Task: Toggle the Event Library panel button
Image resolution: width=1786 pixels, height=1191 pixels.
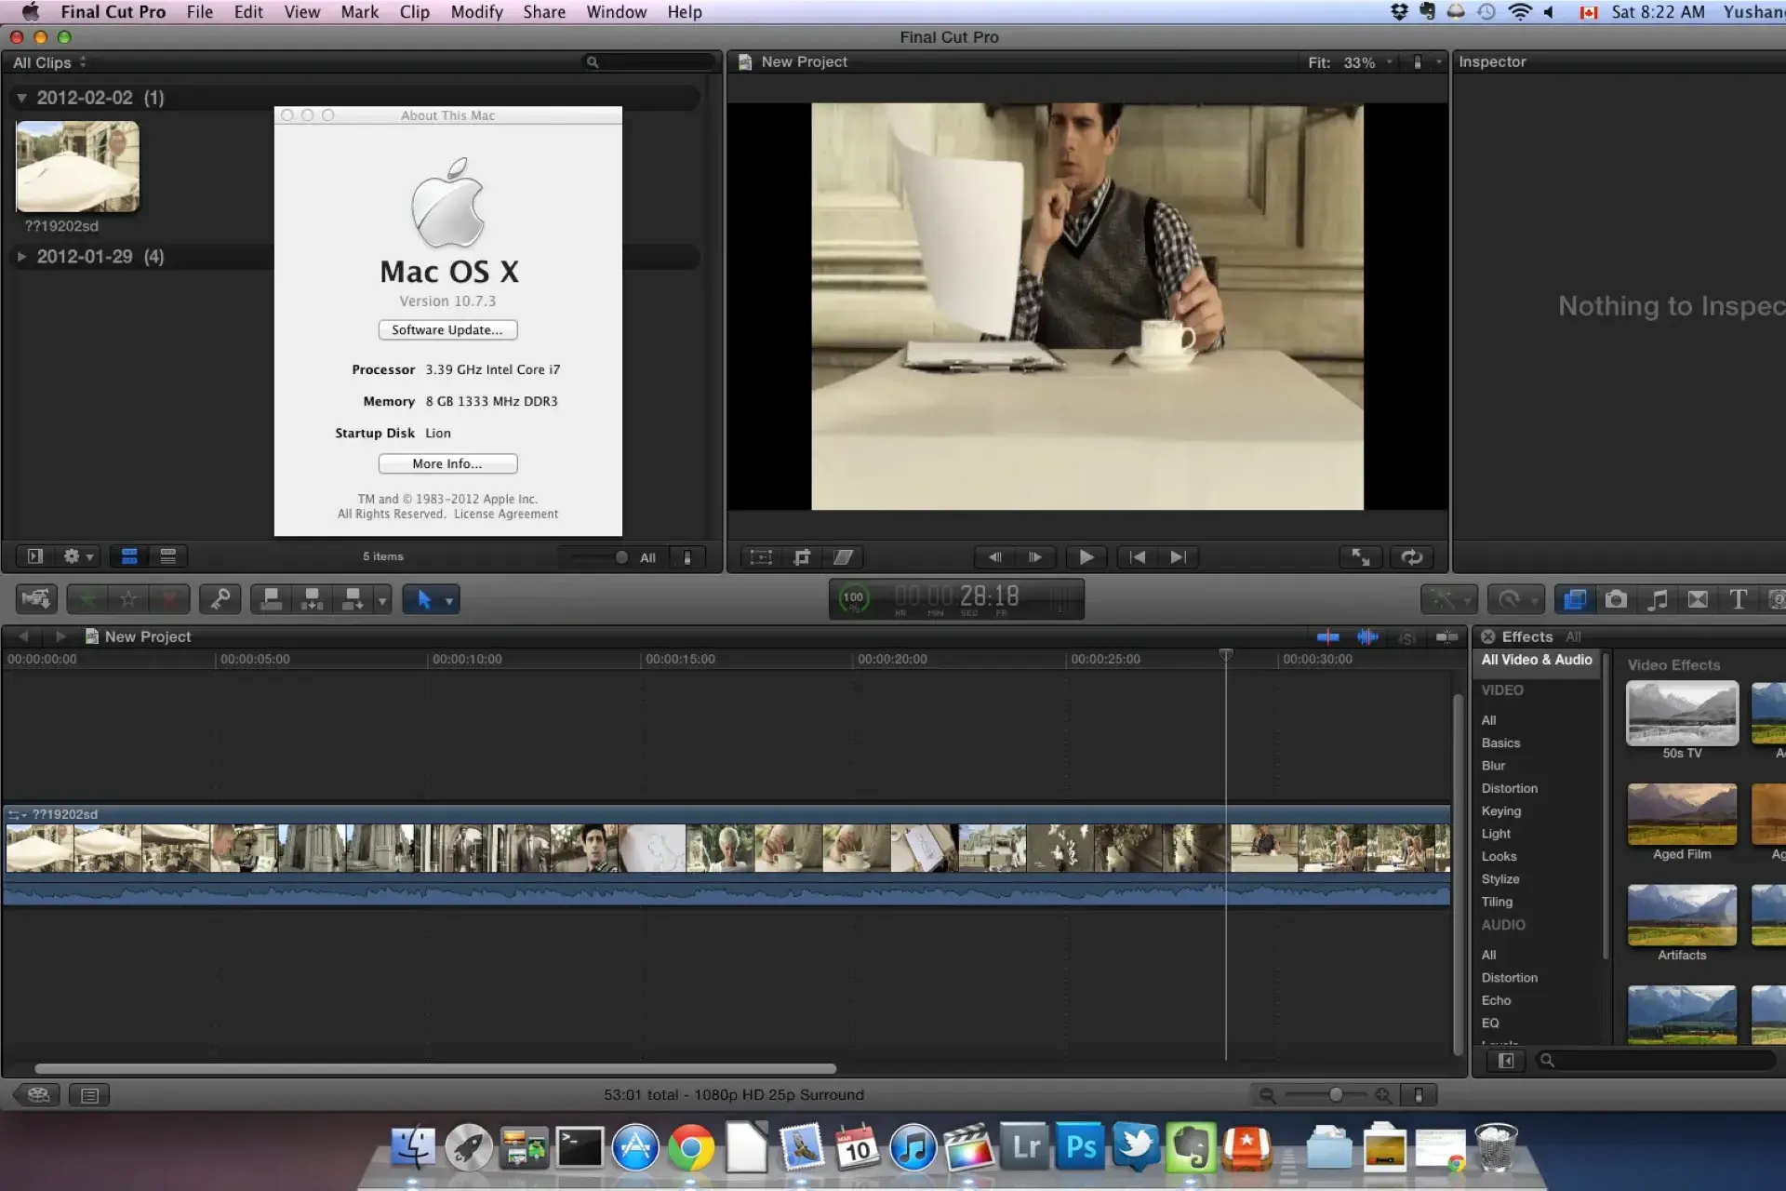Action: (x=35, y=556)
